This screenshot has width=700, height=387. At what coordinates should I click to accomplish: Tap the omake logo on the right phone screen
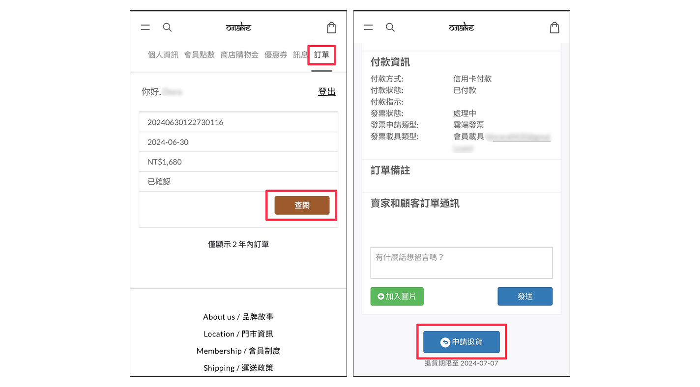(462, 28)
